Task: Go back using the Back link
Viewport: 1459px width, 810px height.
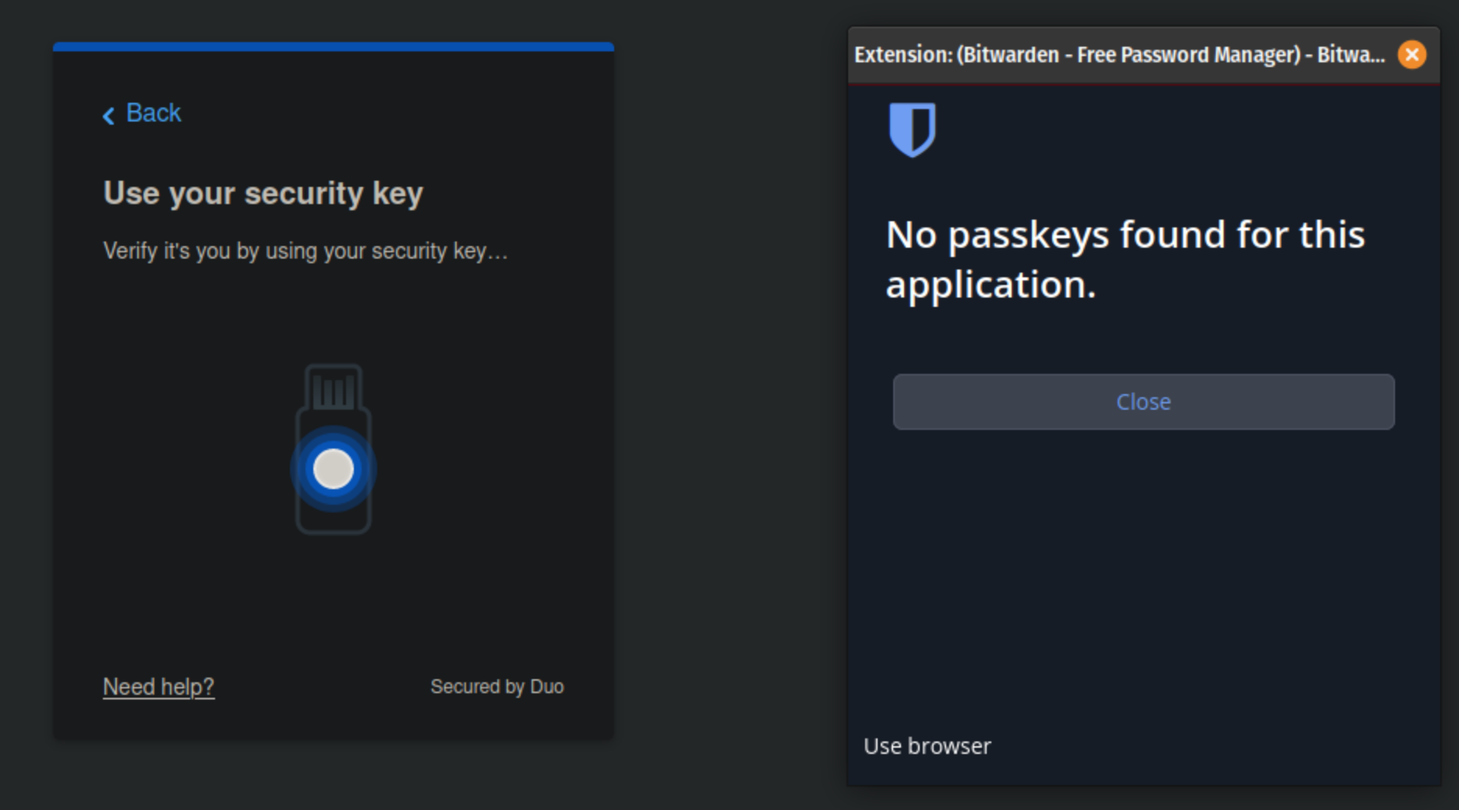Action: coord(142,114)
